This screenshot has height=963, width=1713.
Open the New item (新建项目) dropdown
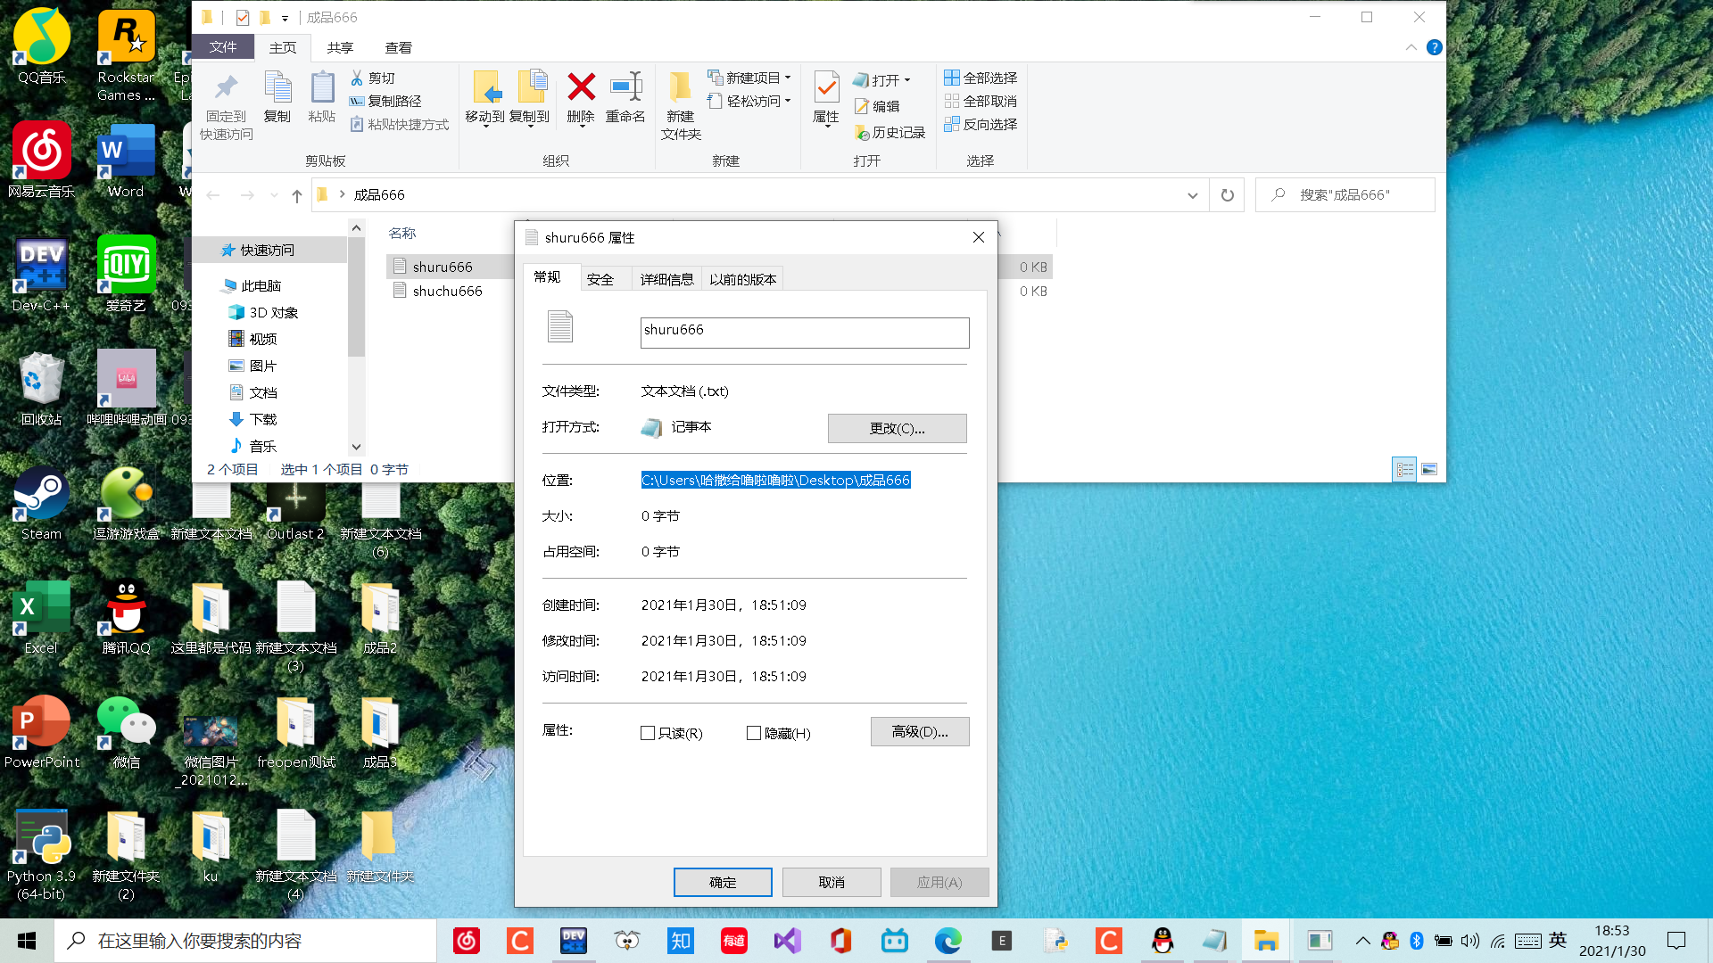point(788,78)
